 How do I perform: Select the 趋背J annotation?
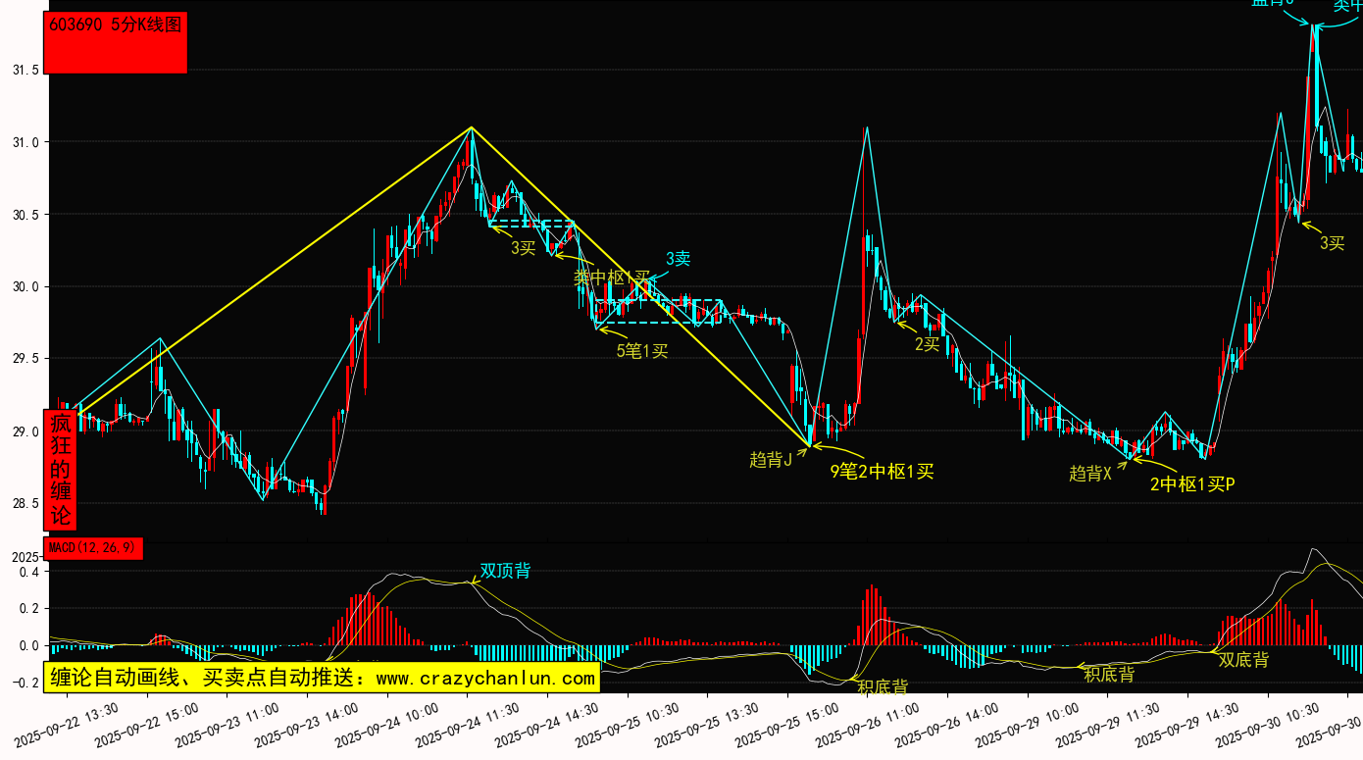click(770, 459)
